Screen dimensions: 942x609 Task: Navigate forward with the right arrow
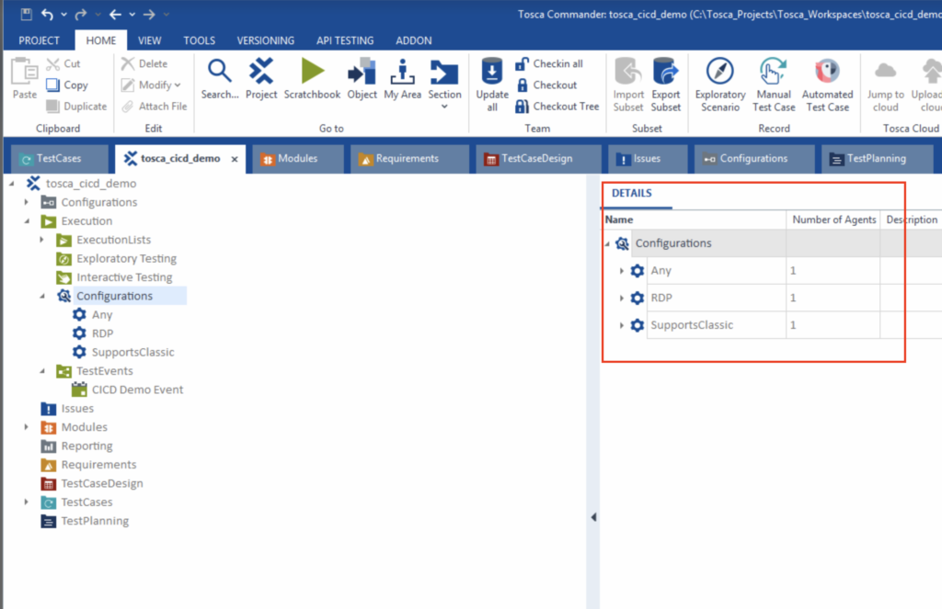[149, 14]
